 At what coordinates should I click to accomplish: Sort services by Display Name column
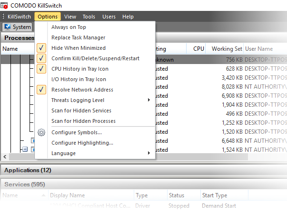91,195
